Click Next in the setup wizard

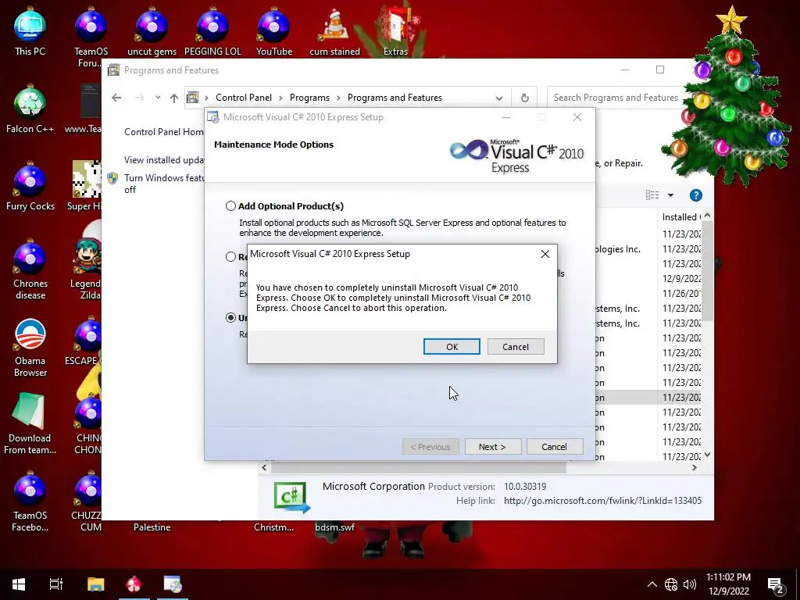[493, 446]
